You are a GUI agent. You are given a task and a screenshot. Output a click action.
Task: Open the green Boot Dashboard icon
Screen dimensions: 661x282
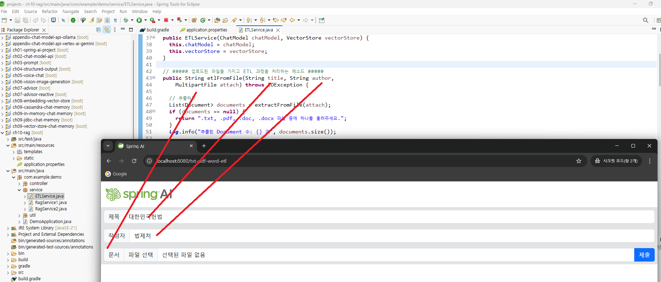tap(73, 20)
